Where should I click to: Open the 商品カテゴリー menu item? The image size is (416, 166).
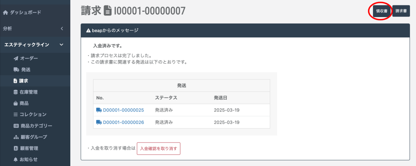click(36, 126)
